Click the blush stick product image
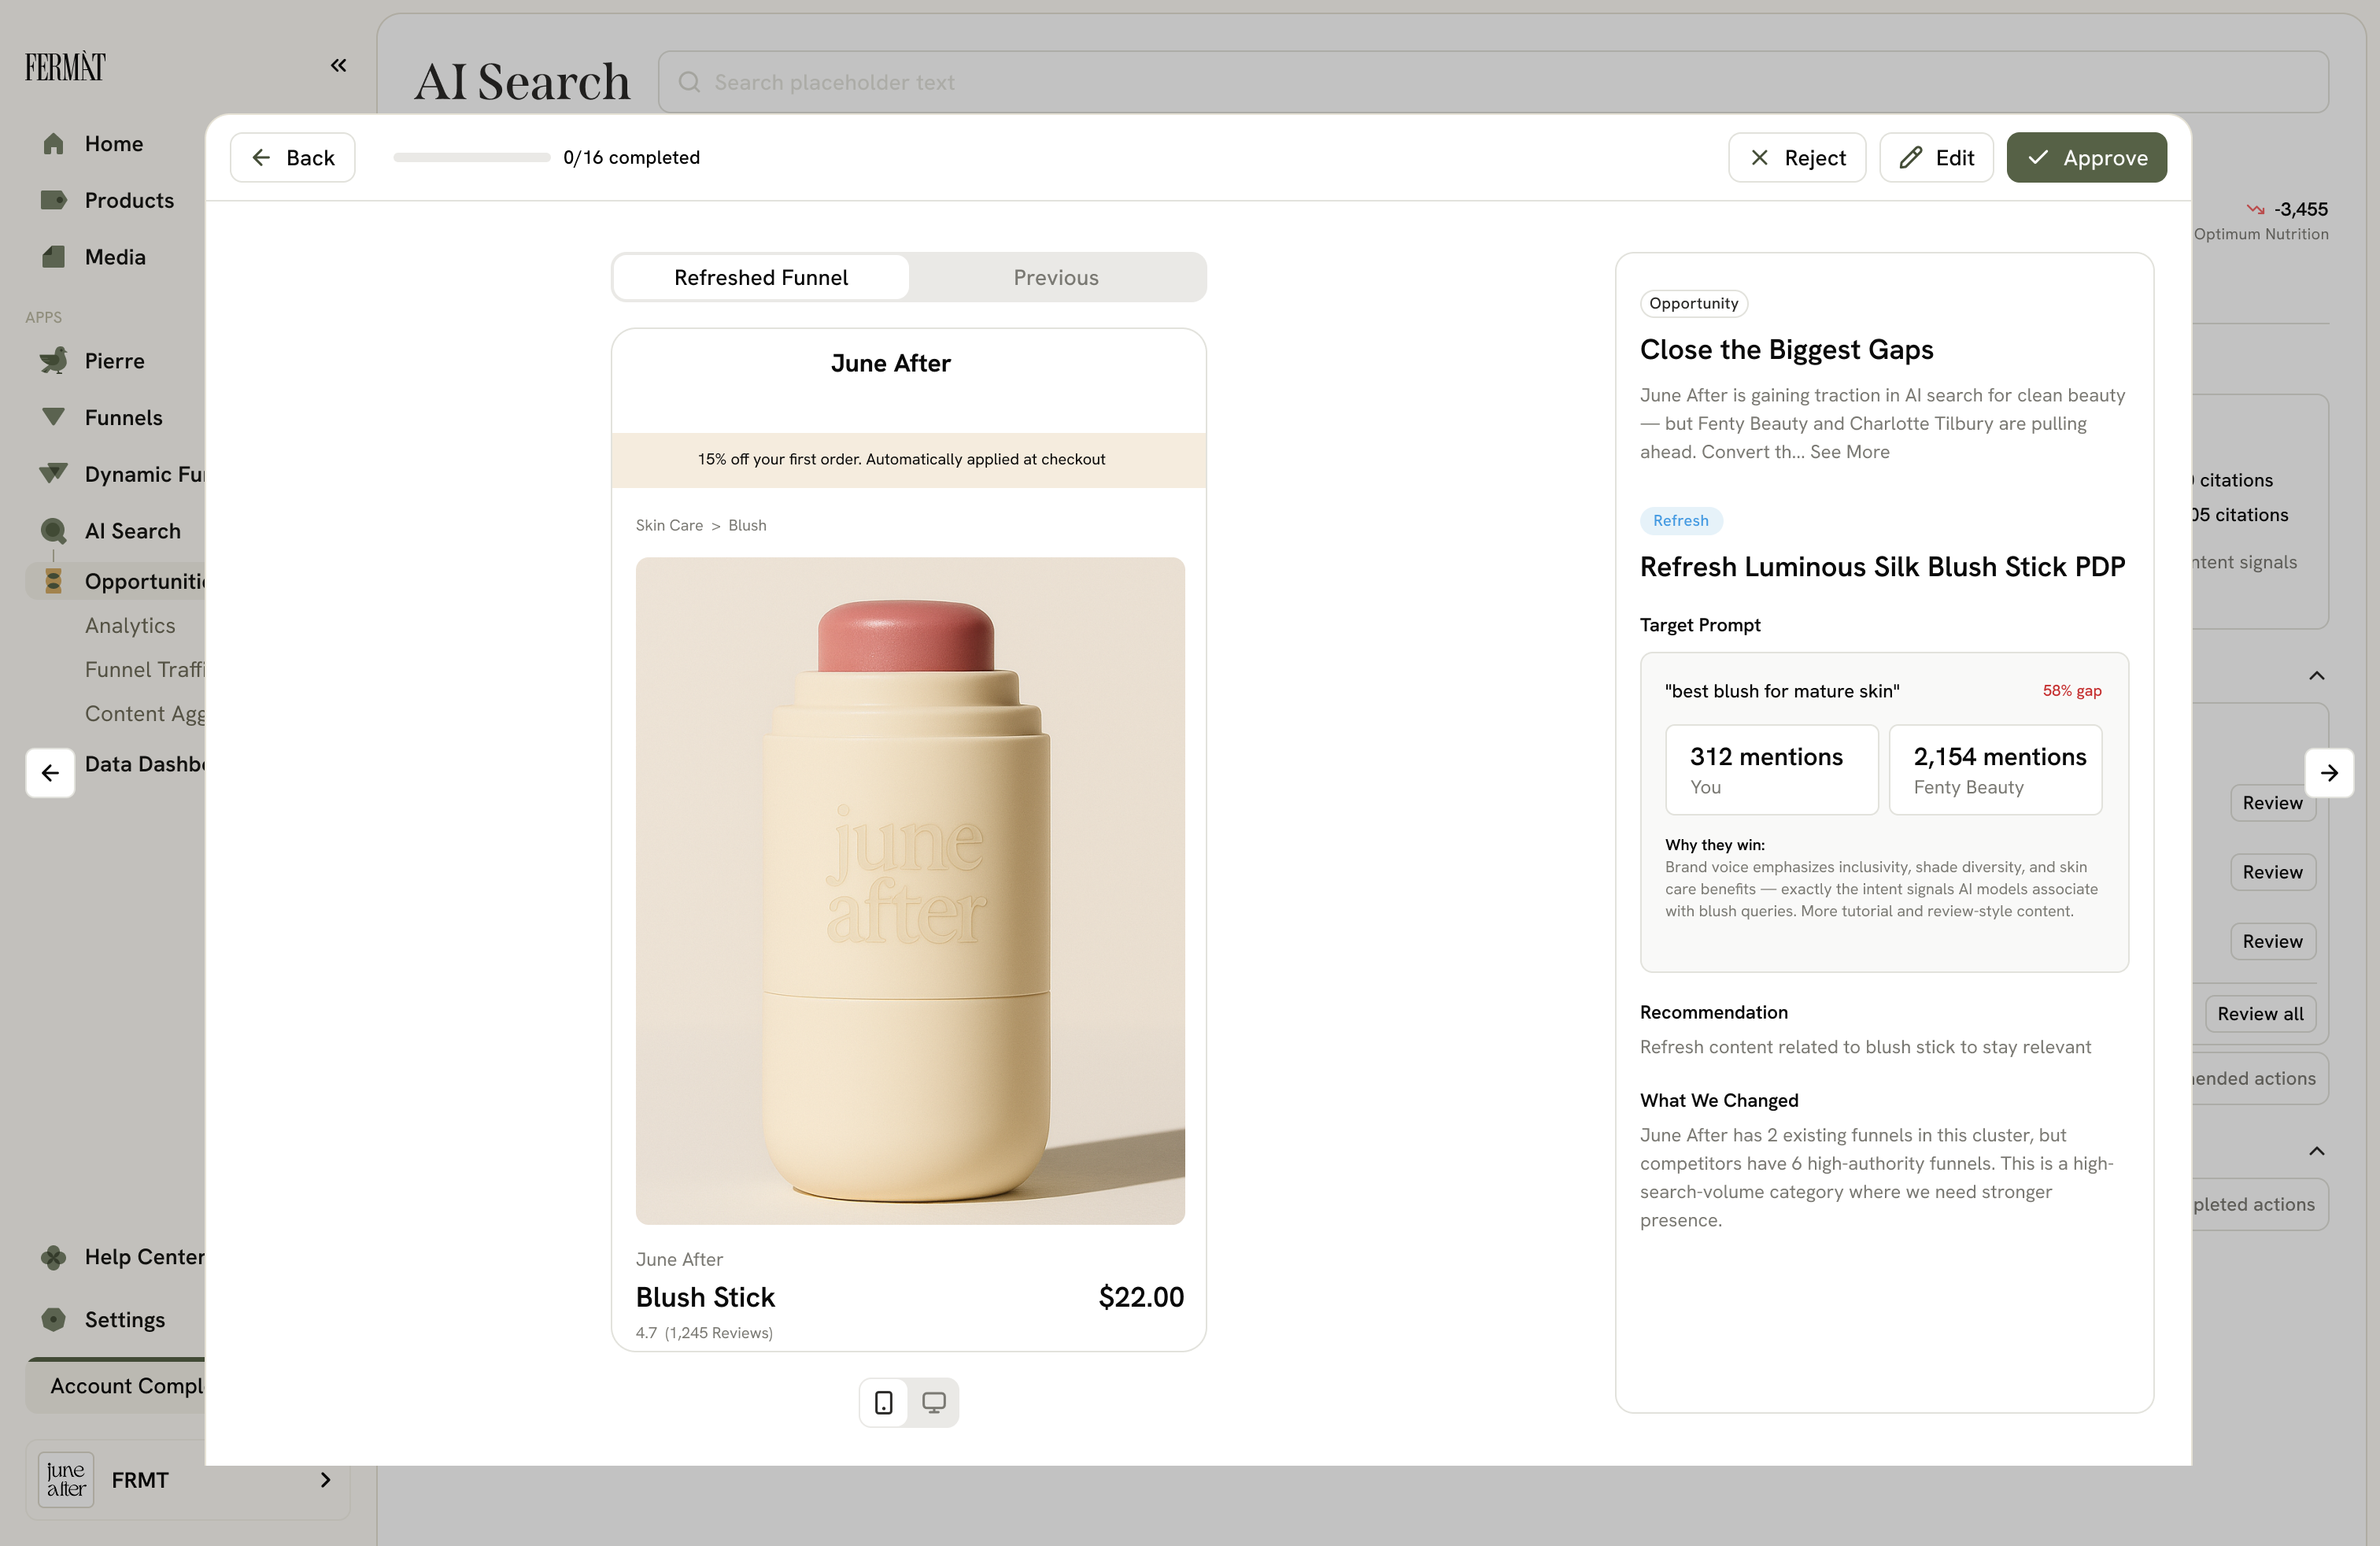 tap(910, 890)
